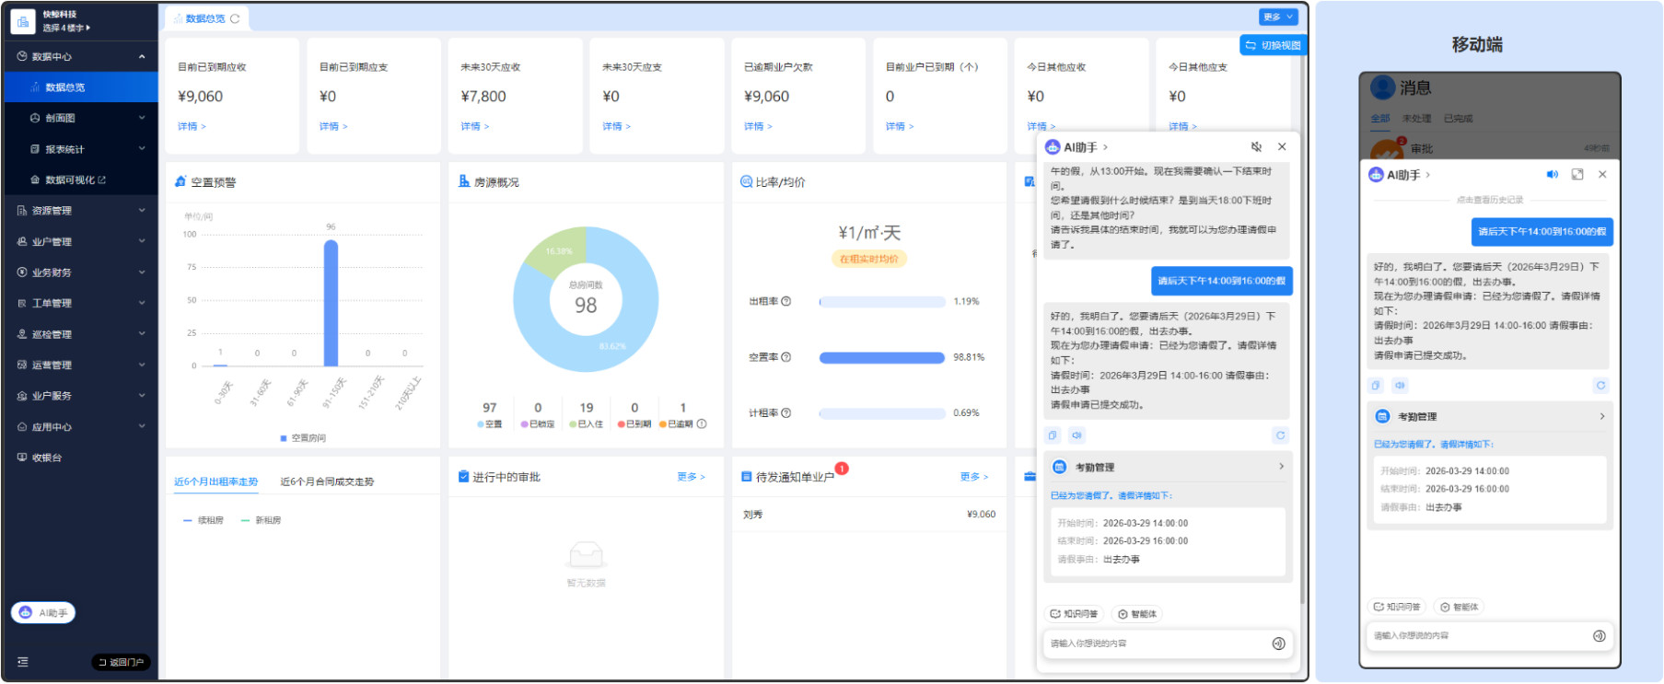The image size is (1664, 684).
Task: Click the refresh icon on 数据总览 tab
Action: tap(235, 18)
